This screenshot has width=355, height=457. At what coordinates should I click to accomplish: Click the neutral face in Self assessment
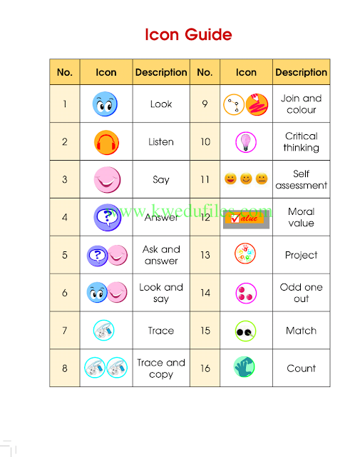[x=262, y=179]
